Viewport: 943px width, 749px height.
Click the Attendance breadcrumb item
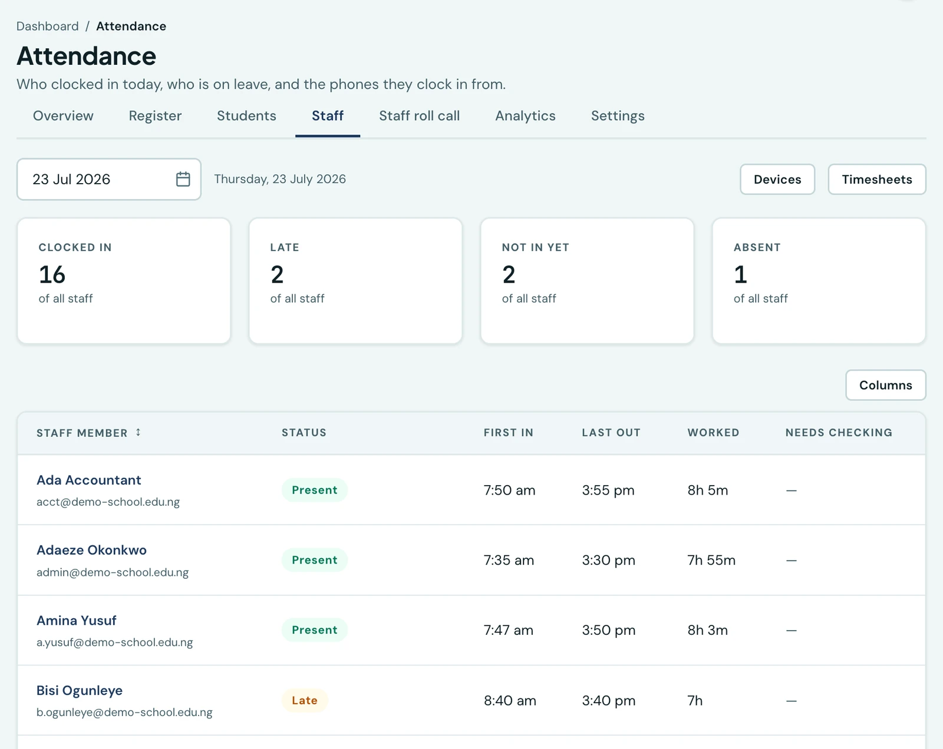(x=131, y=26)
